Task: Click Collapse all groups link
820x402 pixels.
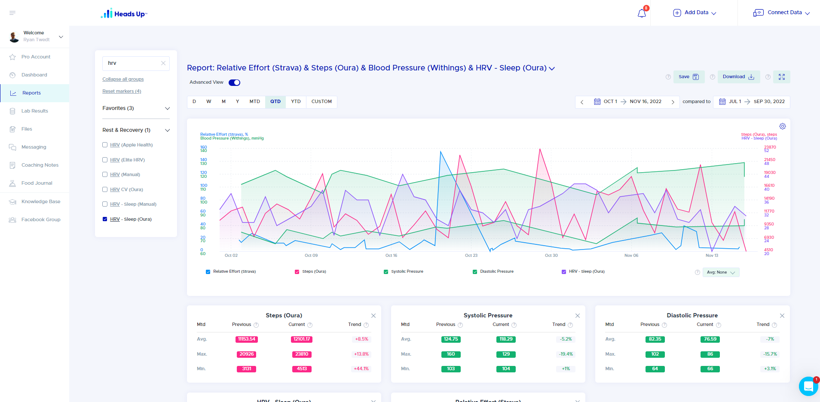Action: (123, 79)
